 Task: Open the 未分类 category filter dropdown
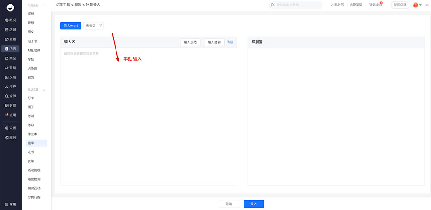[94, 26]
